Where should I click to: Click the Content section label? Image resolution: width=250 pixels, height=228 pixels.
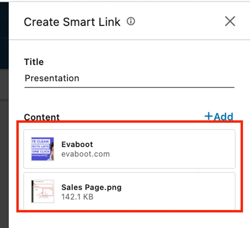[42, 117]
